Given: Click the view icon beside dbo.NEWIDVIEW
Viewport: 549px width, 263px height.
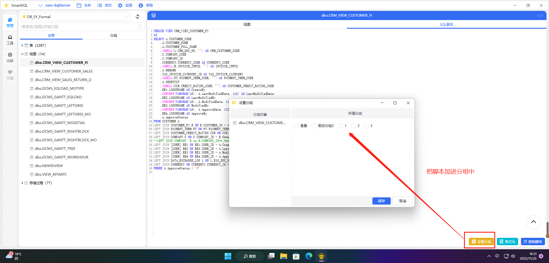Looking at the screenshot, I should pyautogui.click(x=32, y=166).
